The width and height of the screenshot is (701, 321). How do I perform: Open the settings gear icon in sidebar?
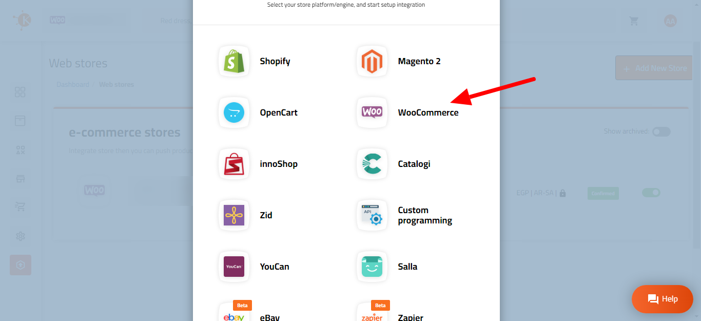20,236
